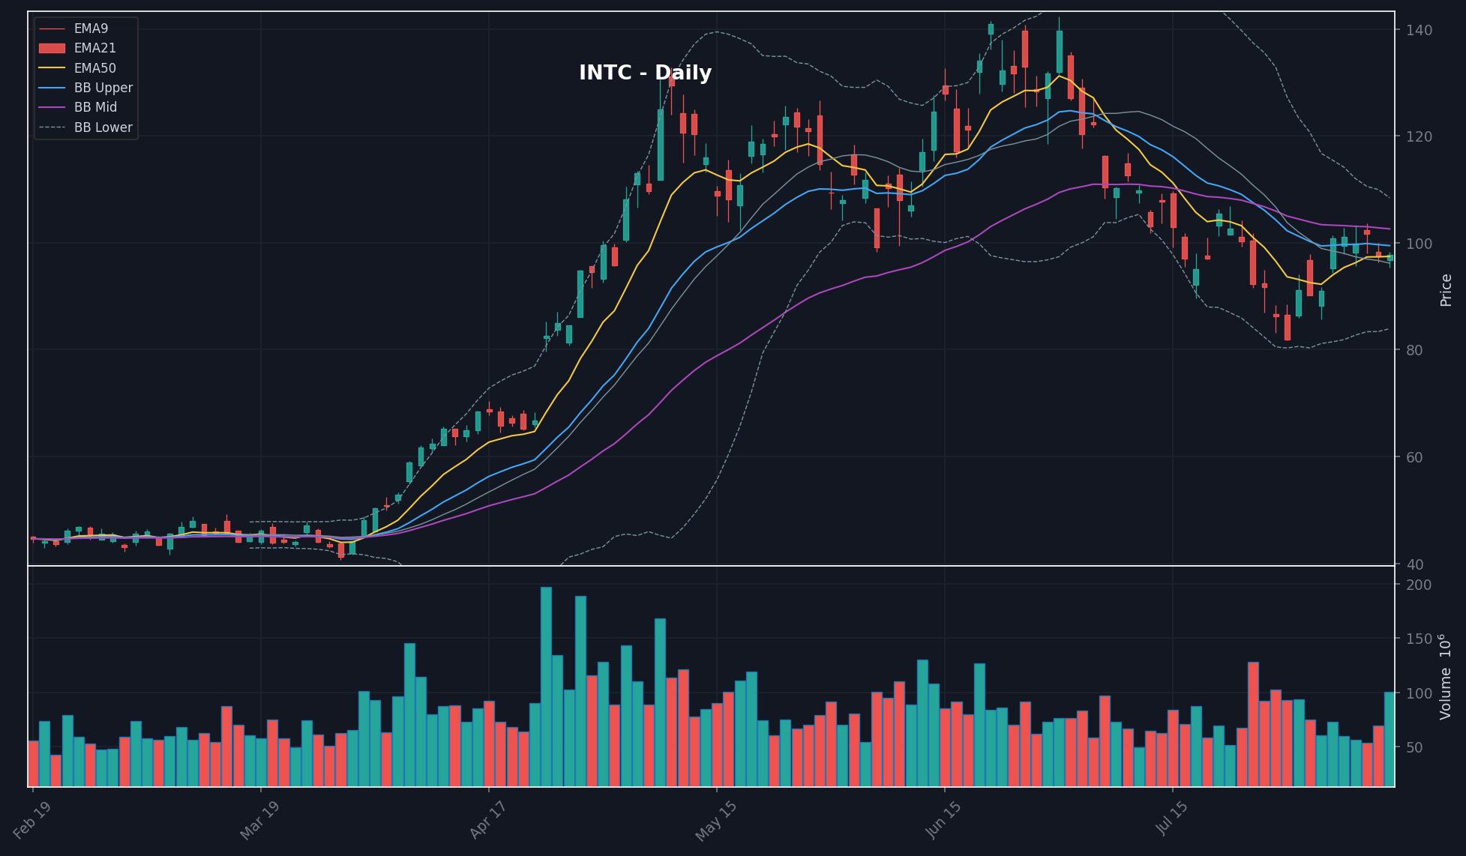Click the Mar 19 date label
The width and height of the screenshot is (1466, 856).
(259, 820)
